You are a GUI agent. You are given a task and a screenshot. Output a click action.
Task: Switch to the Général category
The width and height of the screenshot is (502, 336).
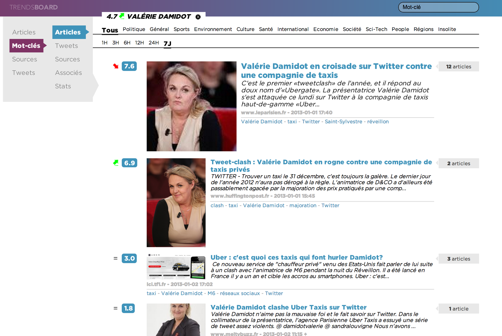(159, 29)
